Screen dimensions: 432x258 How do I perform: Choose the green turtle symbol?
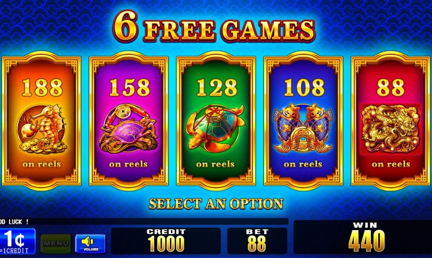click(x=216, y=128)
